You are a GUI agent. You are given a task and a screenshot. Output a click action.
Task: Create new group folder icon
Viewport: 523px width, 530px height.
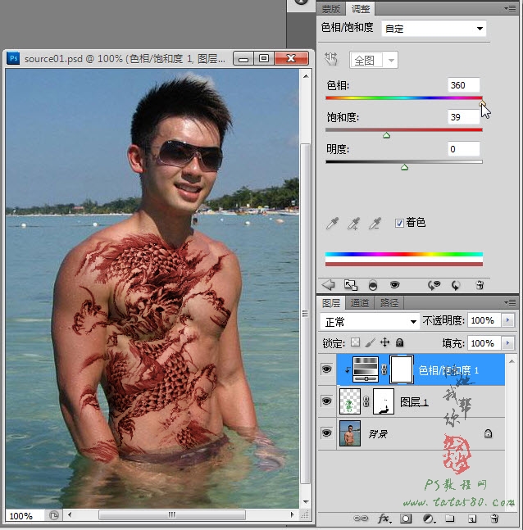tap(449, 519)
